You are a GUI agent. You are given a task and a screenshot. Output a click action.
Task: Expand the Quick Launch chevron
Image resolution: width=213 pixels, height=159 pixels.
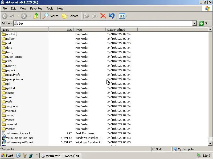(x=37, y=155)
